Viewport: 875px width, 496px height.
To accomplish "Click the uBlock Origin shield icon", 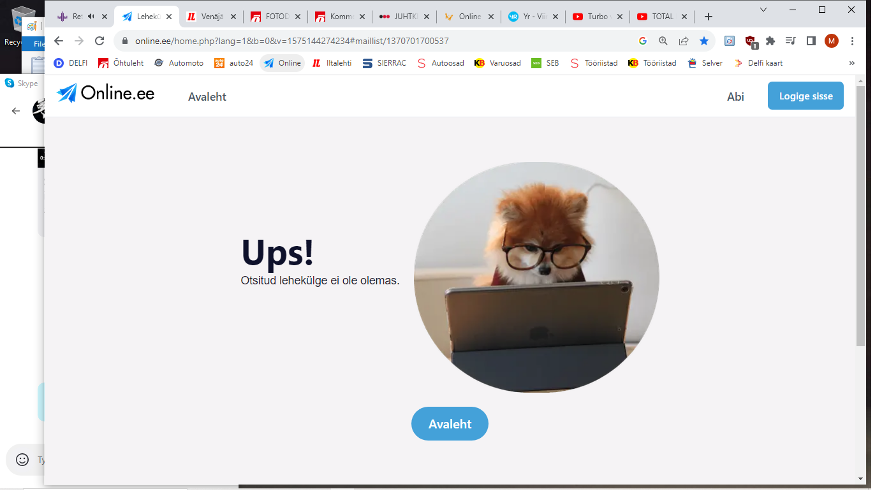I will [751, 41].
